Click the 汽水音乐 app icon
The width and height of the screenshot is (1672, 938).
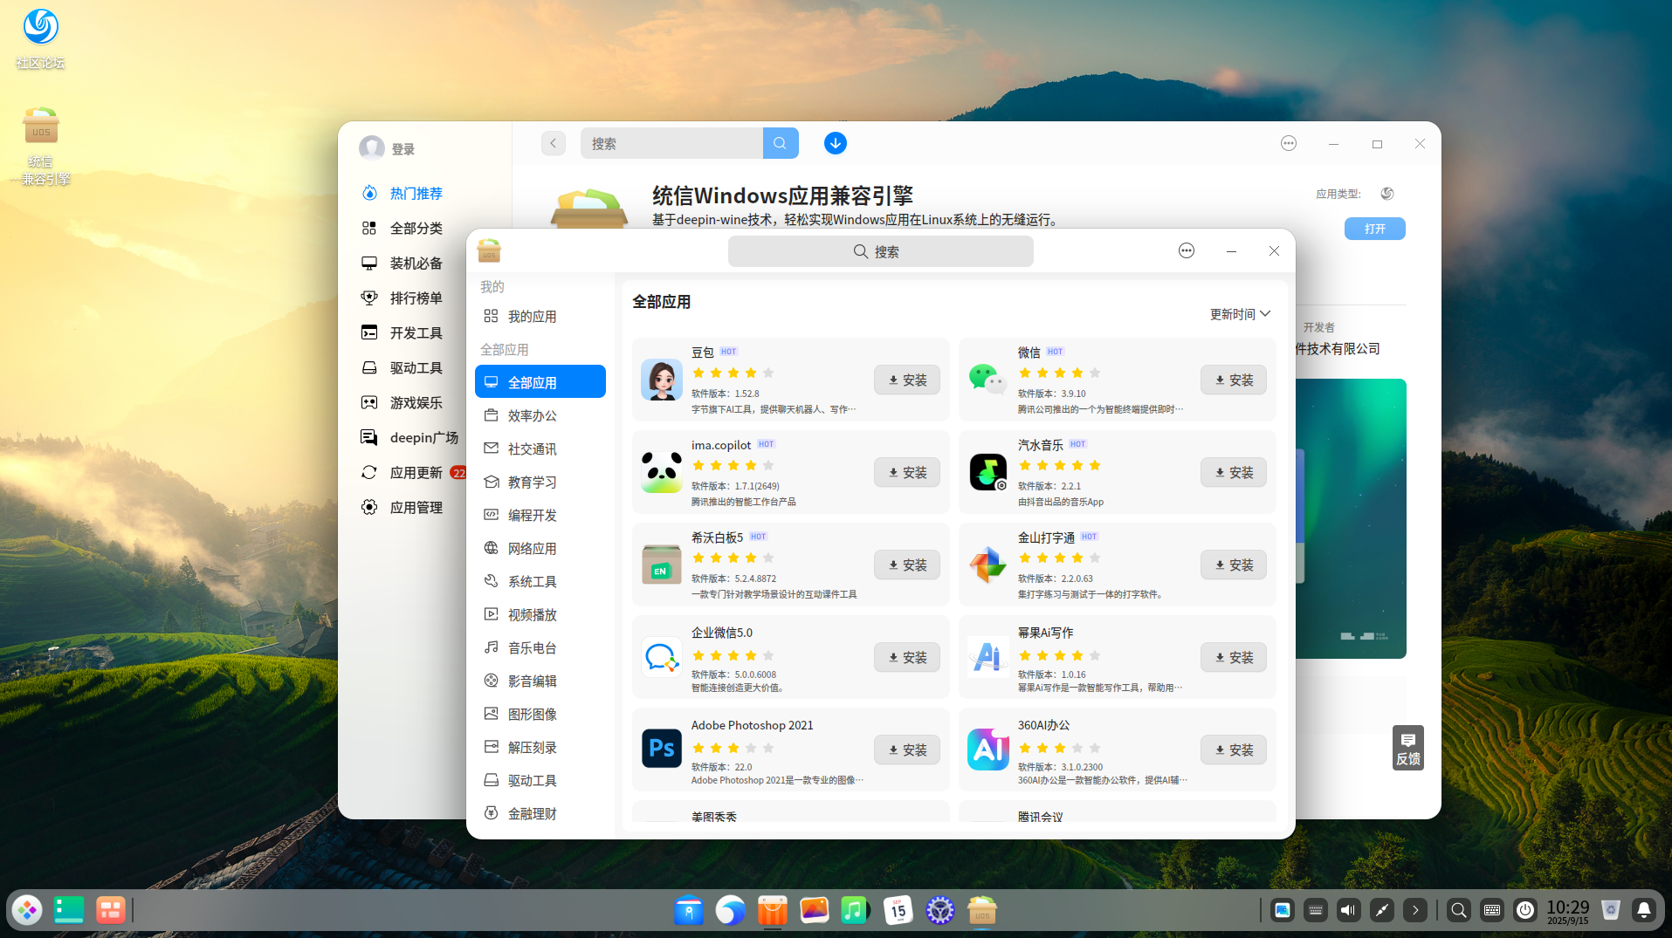point(988,472)
